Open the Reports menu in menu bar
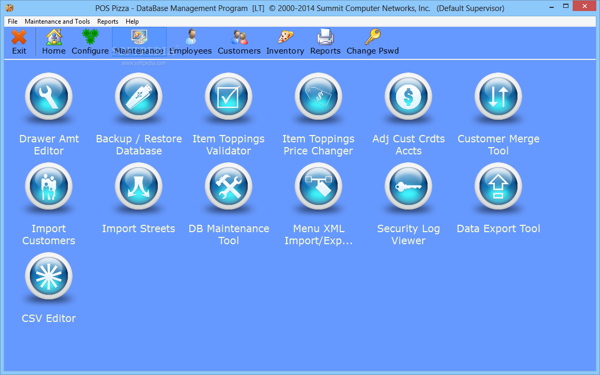The image size is (600, 375). [x=107, y=22]
